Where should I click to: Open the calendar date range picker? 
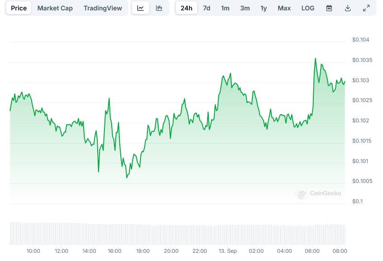pyautogui.click(x=329, y=8)
